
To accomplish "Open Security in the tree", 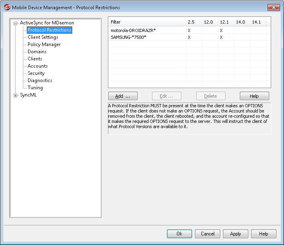I will click(x=36, y=73).
